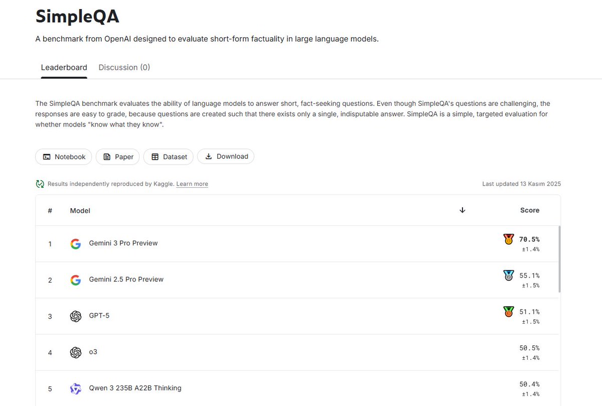Viewport: 602px width, 406px height.
Task: Click the OpenAI logo beside GPT-5
Action: point(76,316)
